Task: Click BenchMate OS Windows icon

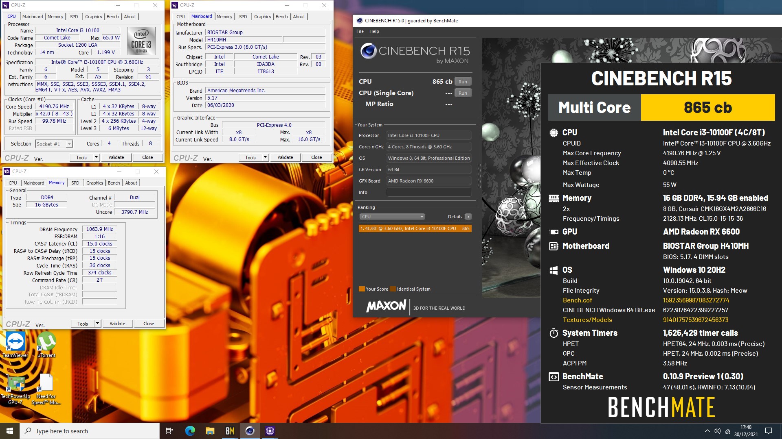Action: pyautogui.click(x=554, y=270)
